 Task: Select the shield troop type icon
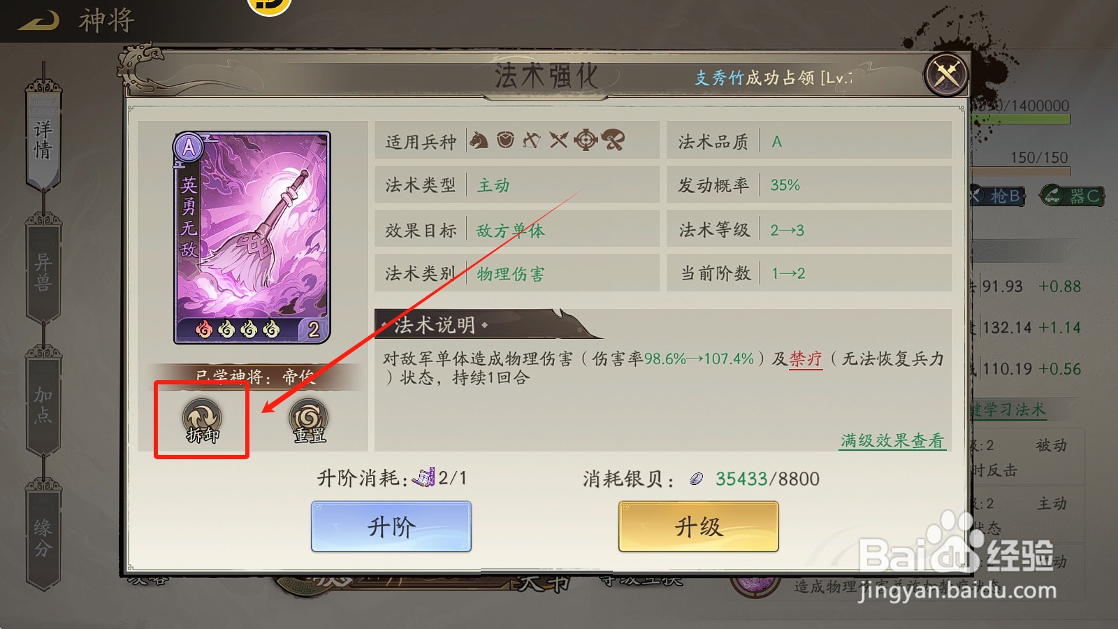[x=506, y=140]
